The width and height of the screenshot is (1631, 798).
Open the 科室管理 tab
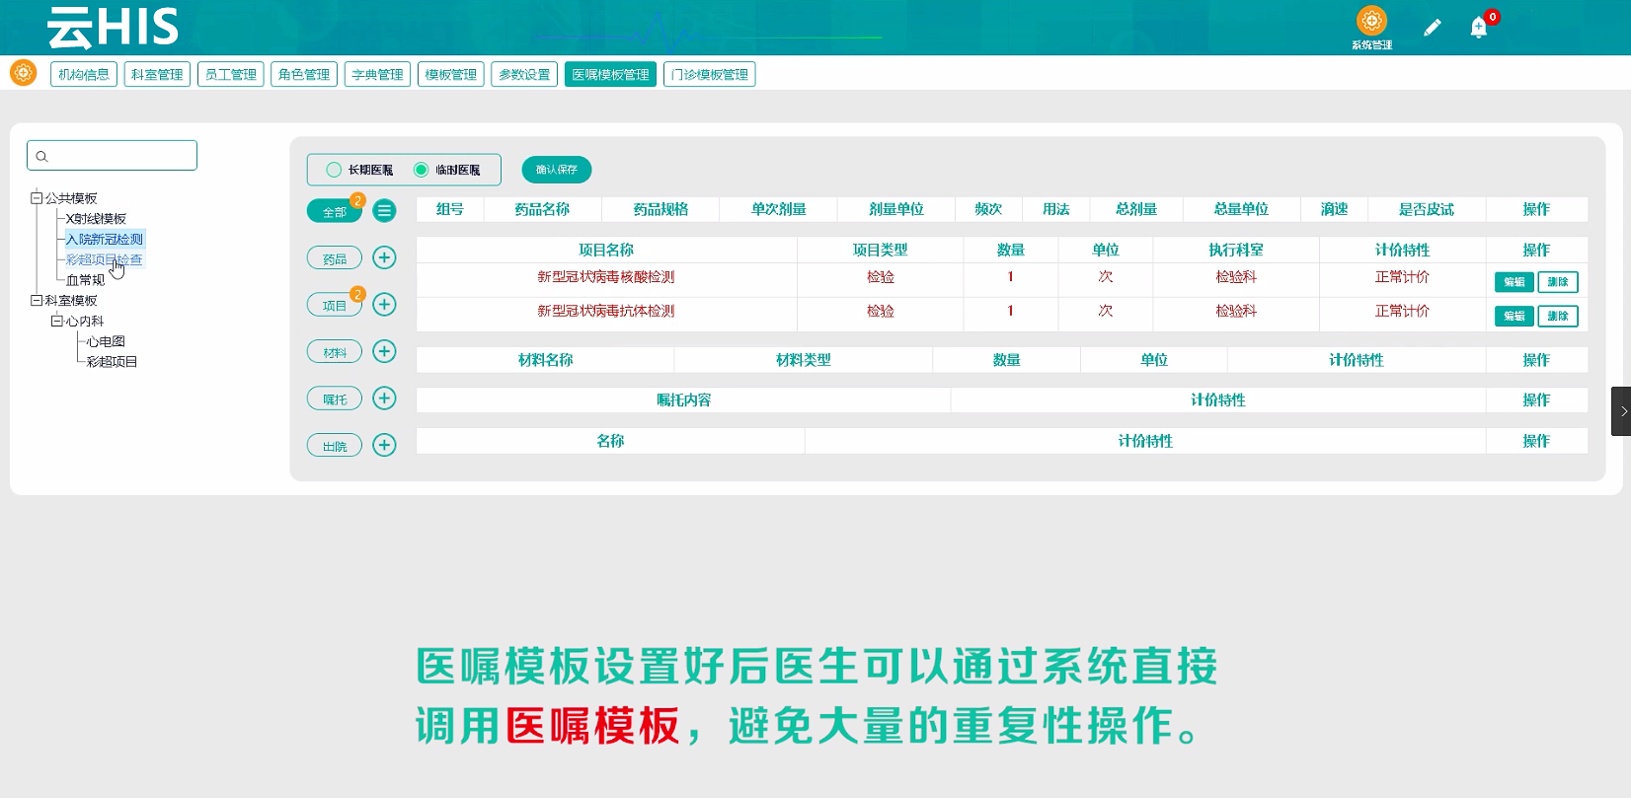(157, 74)
